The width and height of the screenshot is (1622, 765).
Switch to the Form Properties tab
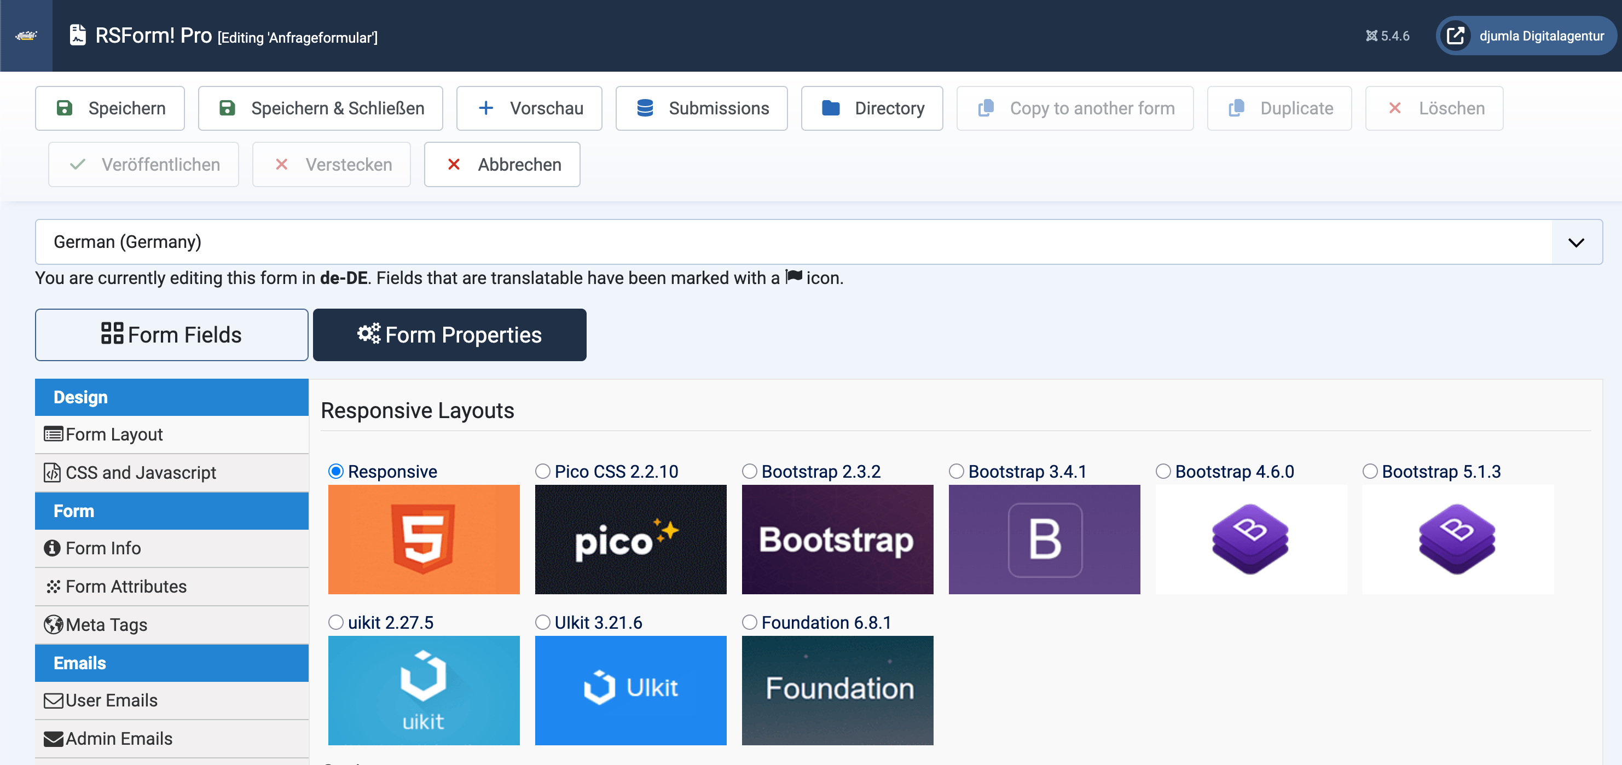pyautogui.click(x=450, y=334)
